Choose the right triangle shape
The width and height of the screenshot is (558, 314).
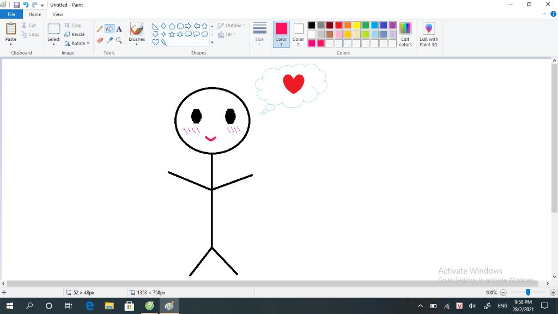pyautogui.click(x=155, y=26)
